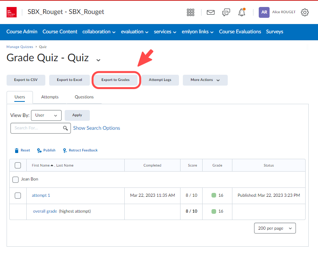Click the Apply button
This screenshot has width=318, height=256.
tap(77, 115)
